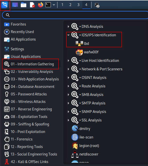Select 12 - Reporting Tools category

(x=23, y=147)
